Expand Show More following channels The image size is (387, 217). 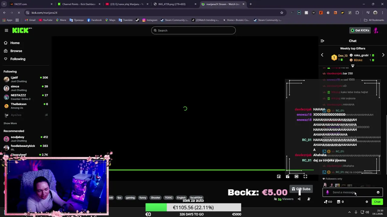click(10, 123)
